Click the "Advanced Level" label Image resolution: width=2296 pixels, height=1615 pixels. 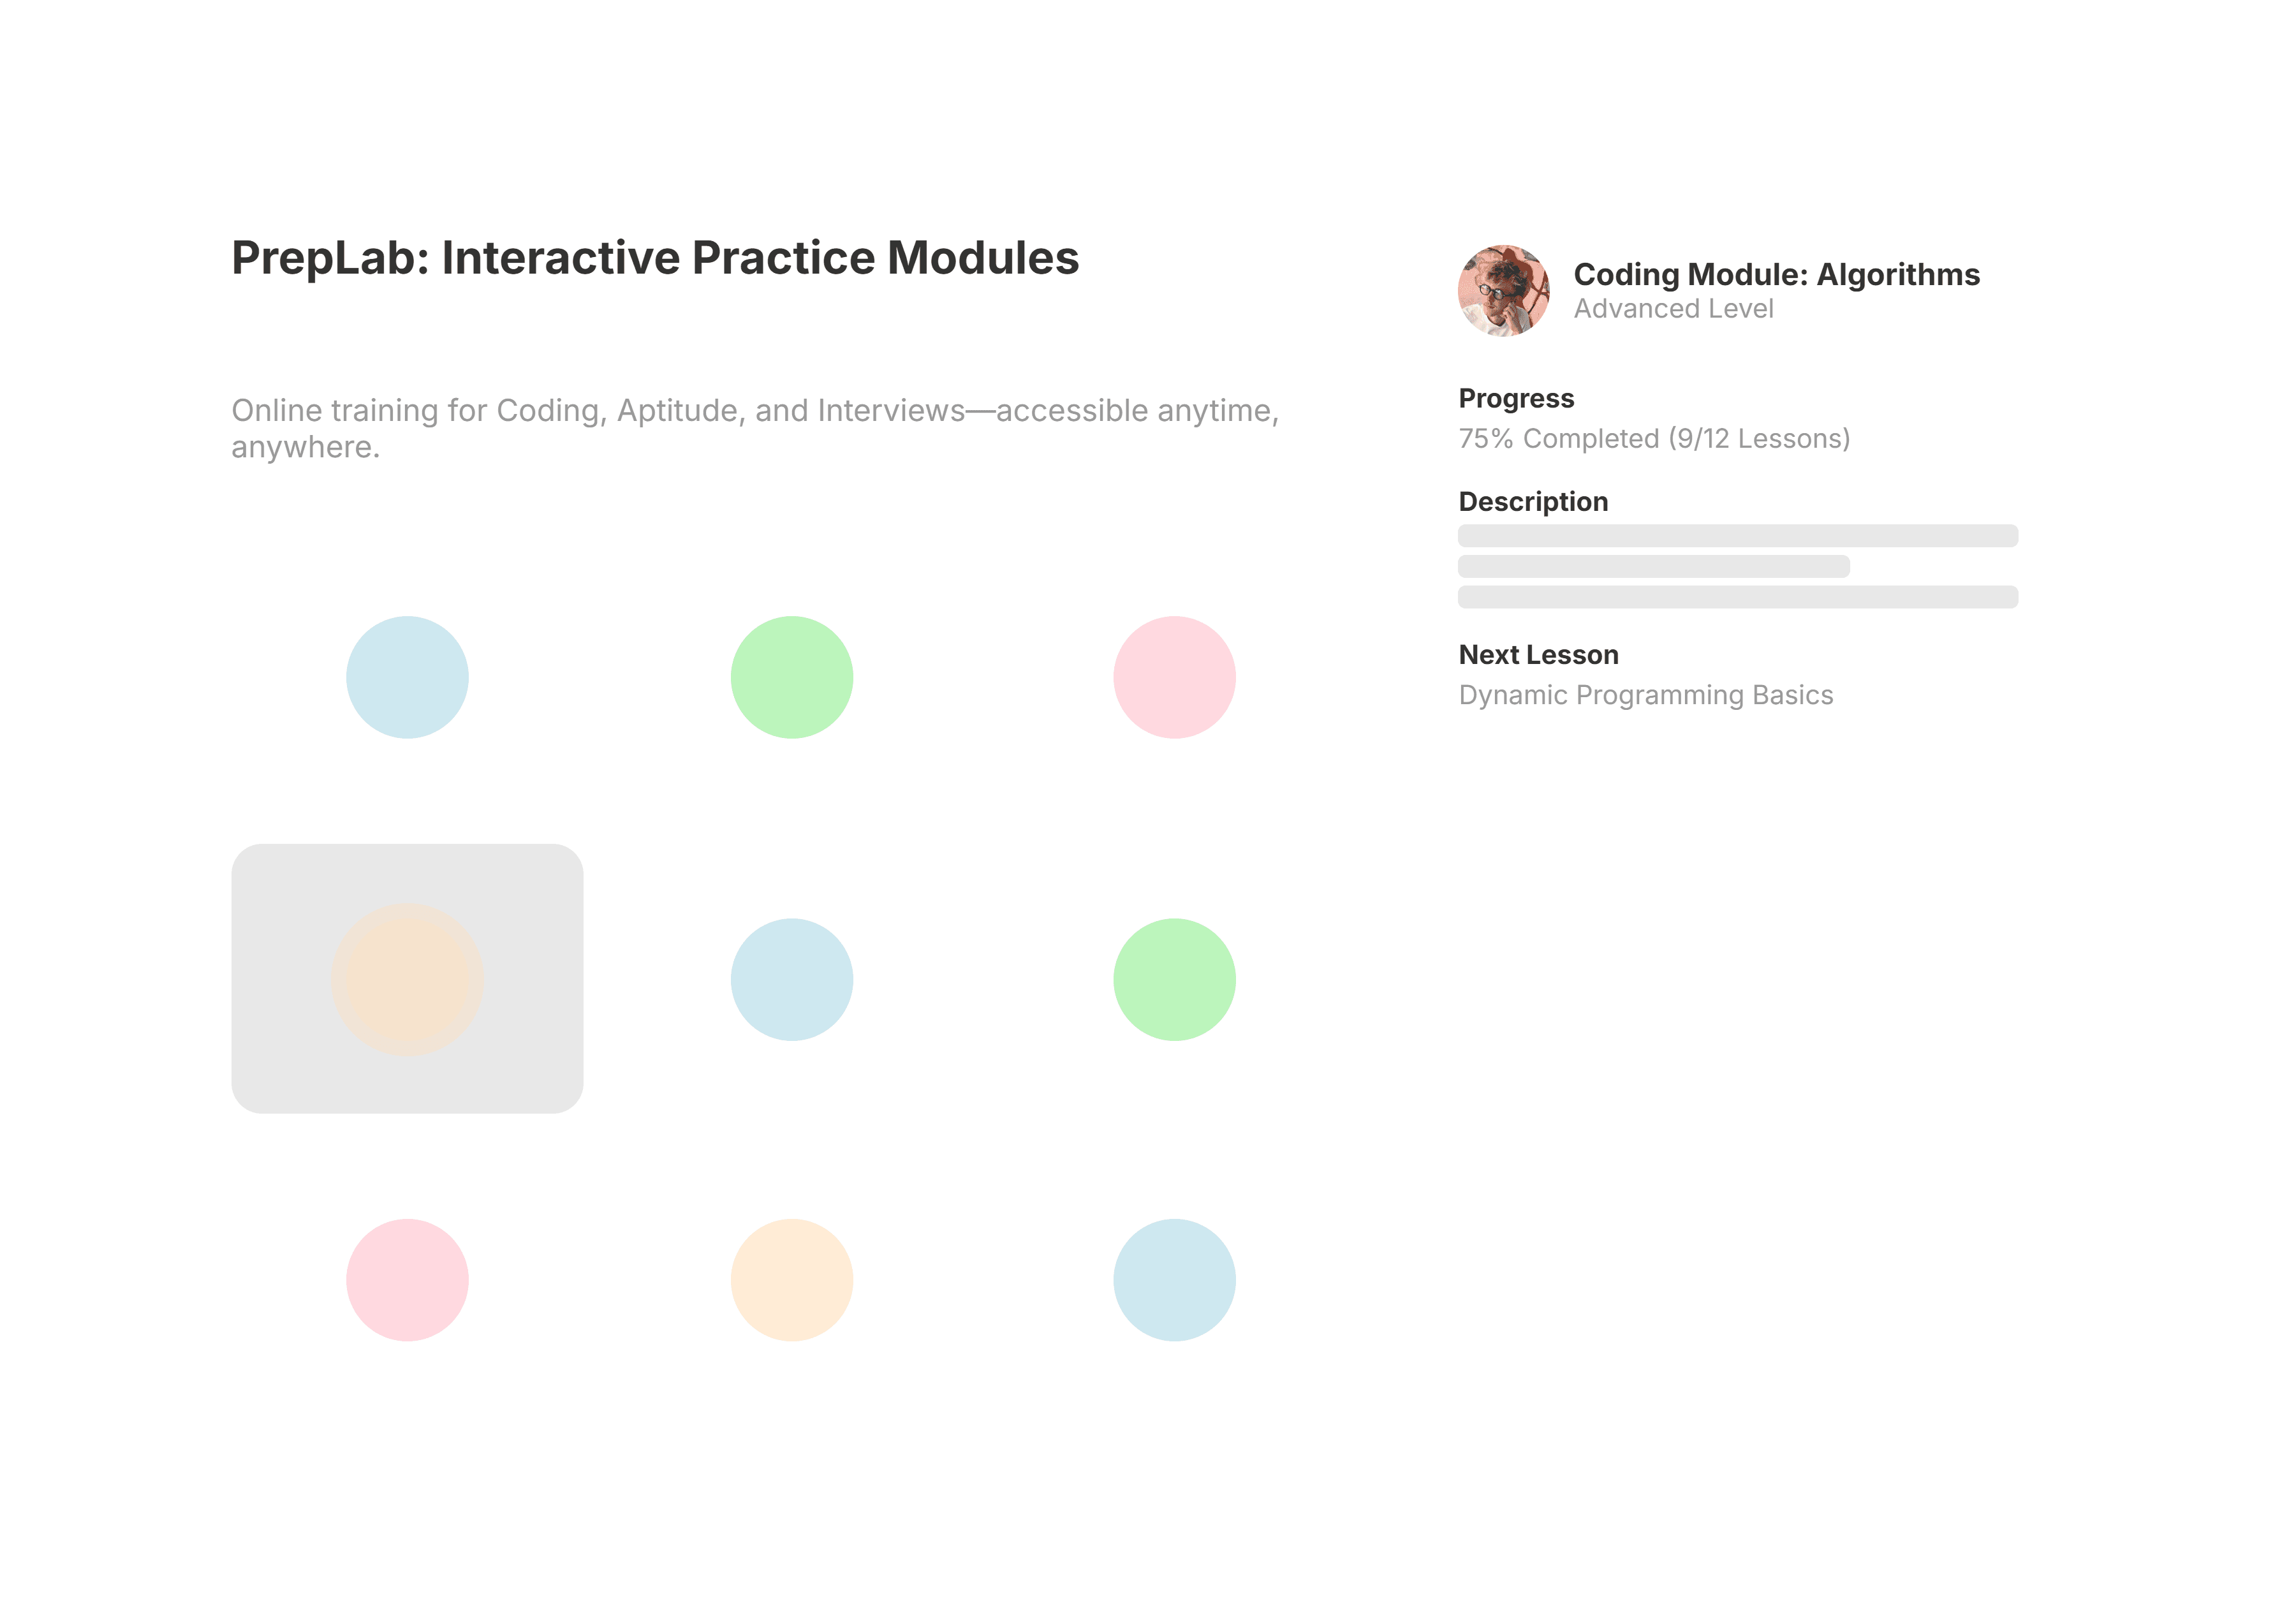[1673, 309]
